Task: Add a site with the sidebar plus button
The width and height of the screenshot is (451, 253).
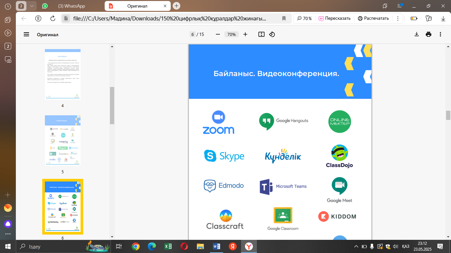Action: point(8,195)
